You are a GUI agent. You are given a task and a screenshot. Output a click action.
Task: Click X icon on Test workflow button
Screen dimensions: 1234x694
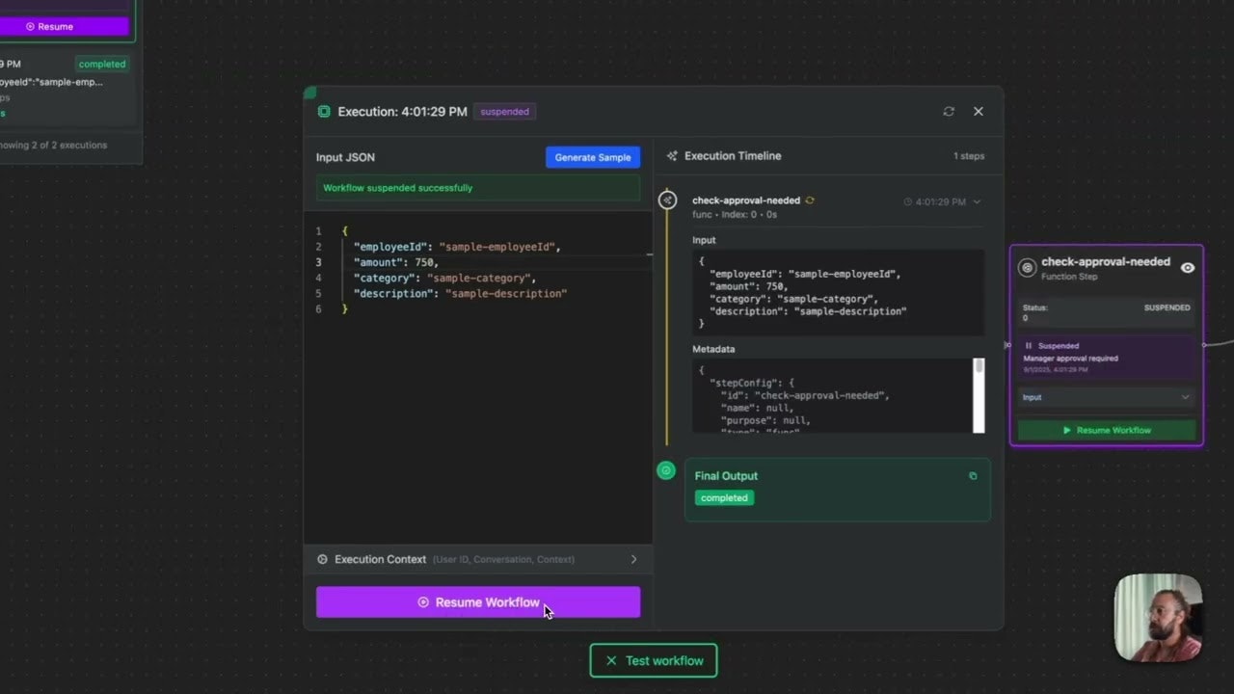click(x=611, y=661)
